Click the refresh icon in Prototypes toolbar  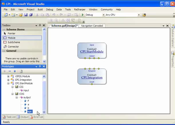click(x=21, y=71)
